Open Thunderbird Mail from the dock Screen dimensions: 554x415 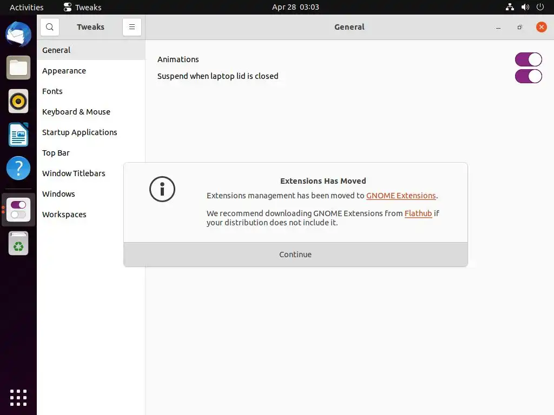(18, 35)
